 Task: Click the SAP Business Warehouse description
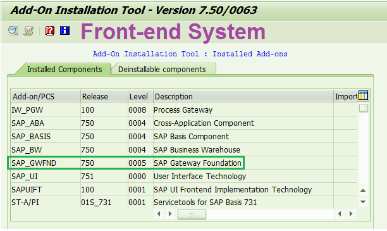click(x=197, y=150)
